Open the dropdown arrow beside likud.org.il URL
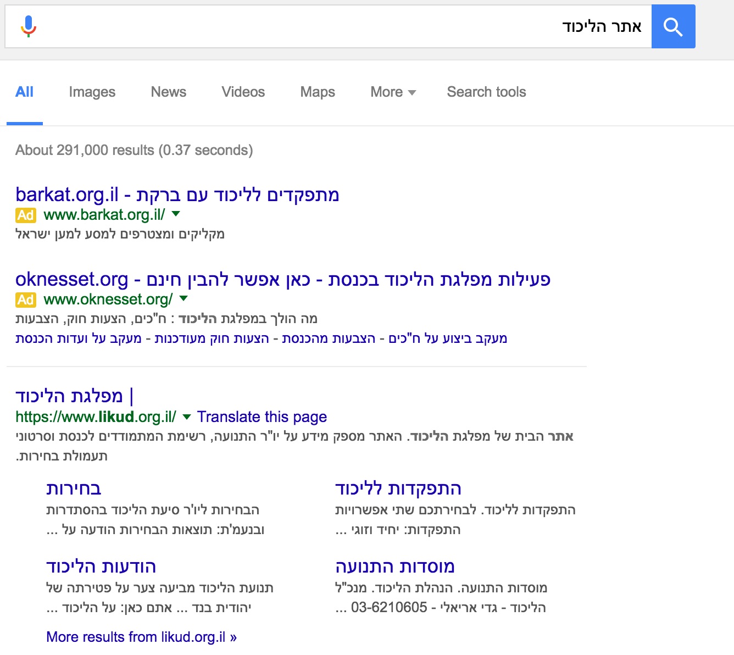Viewport: 734px width, 655px height. 187,417
